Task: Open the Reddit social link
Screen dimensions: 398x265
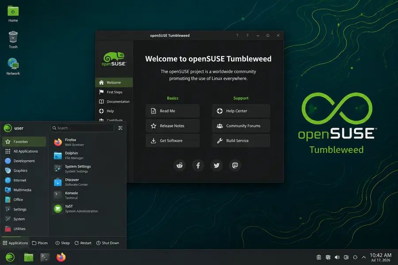Action: pos(180,165)
